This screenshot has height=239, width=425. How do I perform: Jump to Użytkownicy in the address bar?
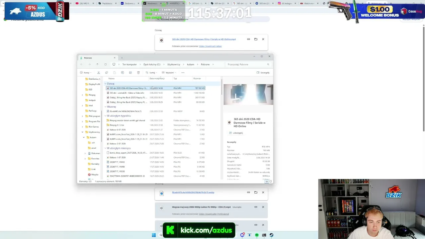click(x=174, y=64)
